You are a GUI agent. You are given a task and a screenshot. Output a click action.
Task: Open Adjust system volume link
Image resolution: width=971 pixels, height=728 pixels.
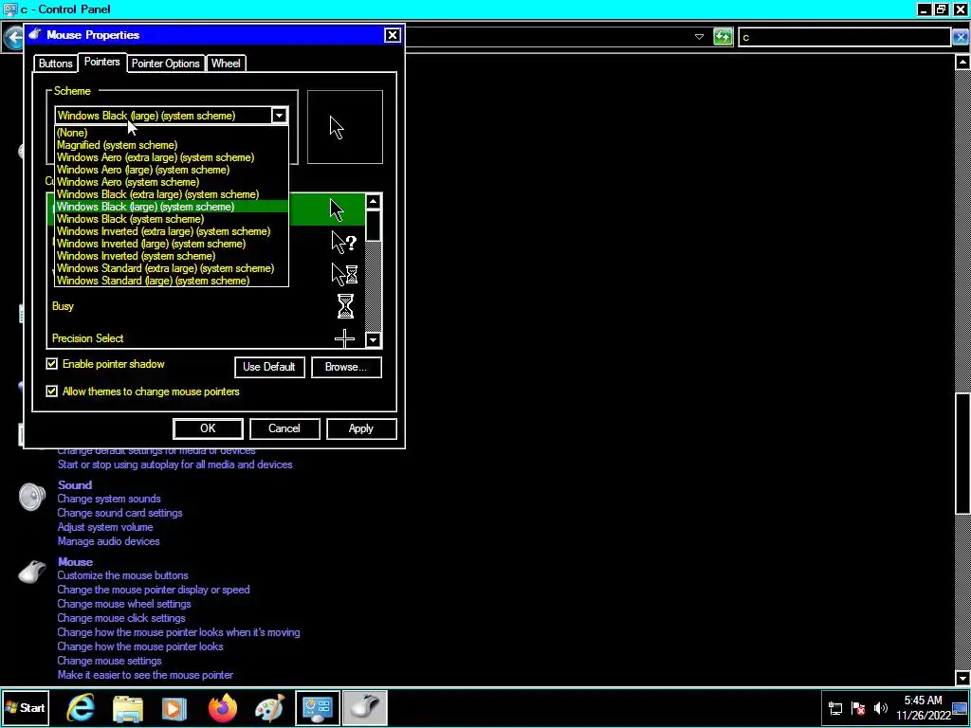[x=105, y=527]
